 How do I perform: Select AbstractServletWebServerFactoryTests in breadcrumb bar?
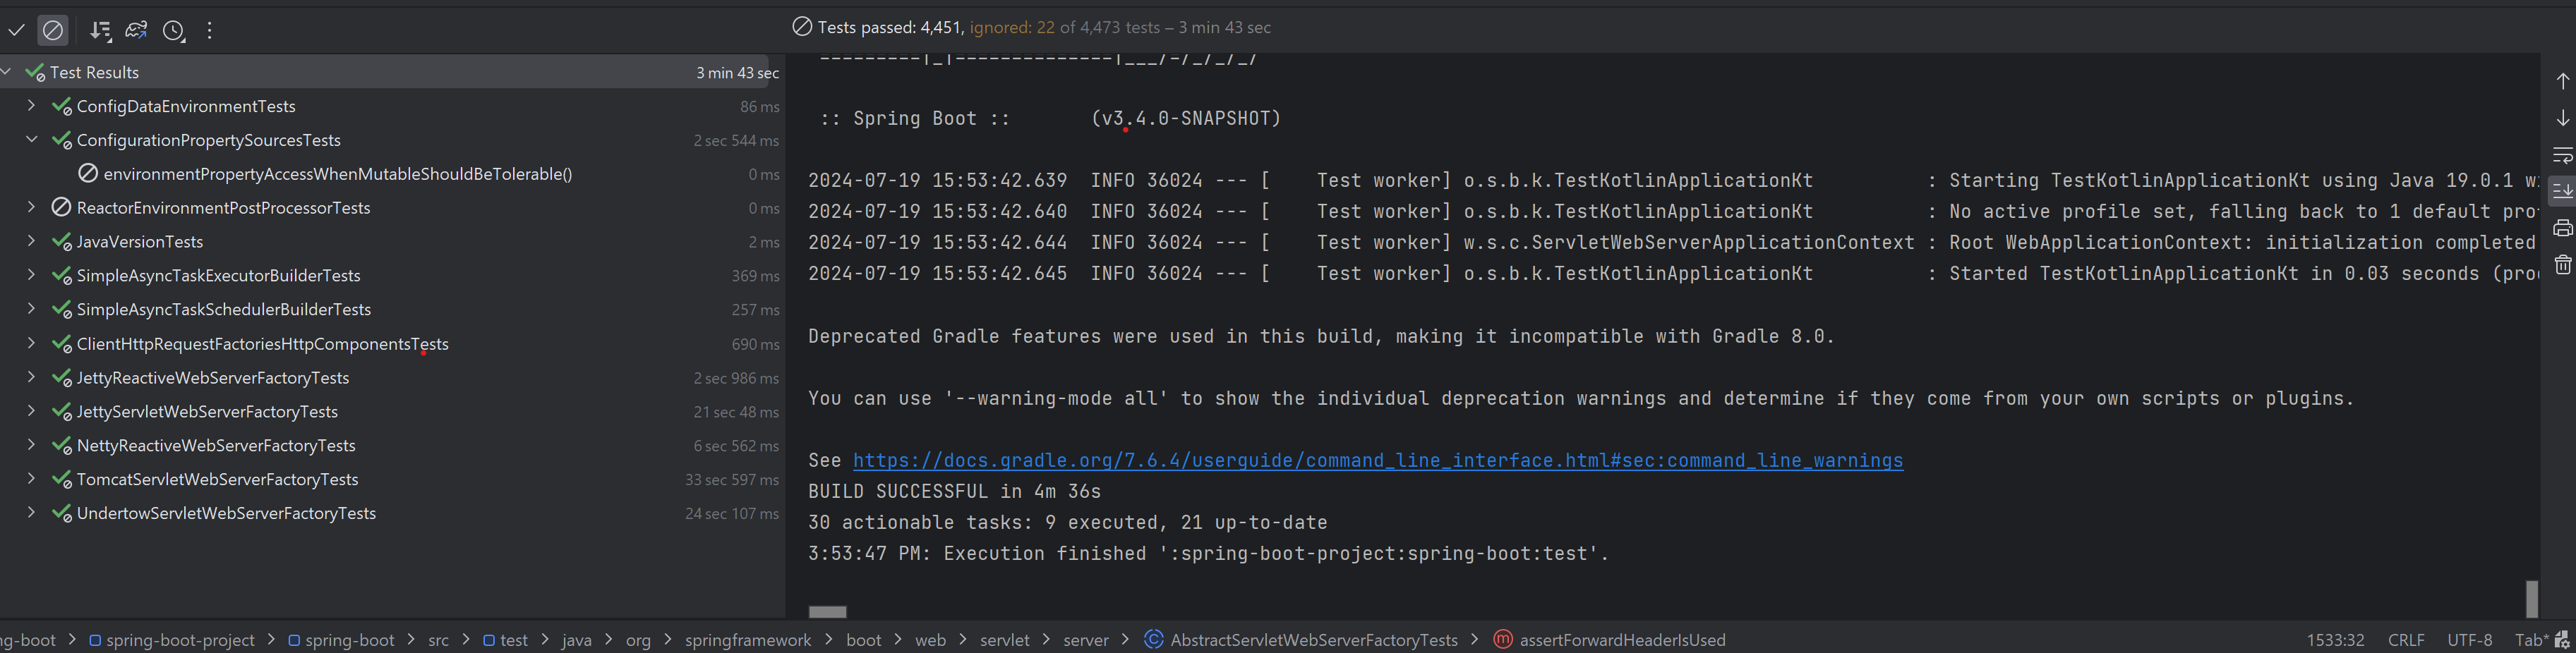tap(1313, 640)
